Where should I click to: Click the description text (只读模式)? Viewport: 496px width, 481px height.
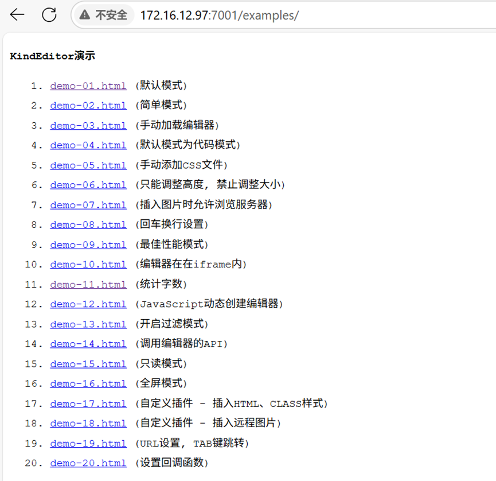(161, 364)
